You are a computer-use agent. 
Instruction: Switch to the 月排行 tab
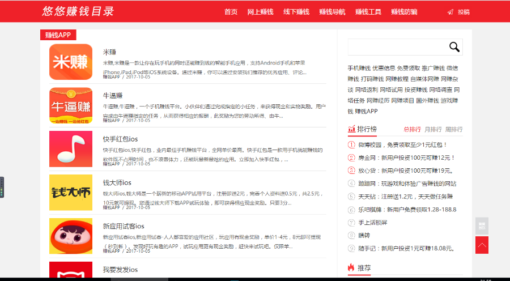coord(433,129)
